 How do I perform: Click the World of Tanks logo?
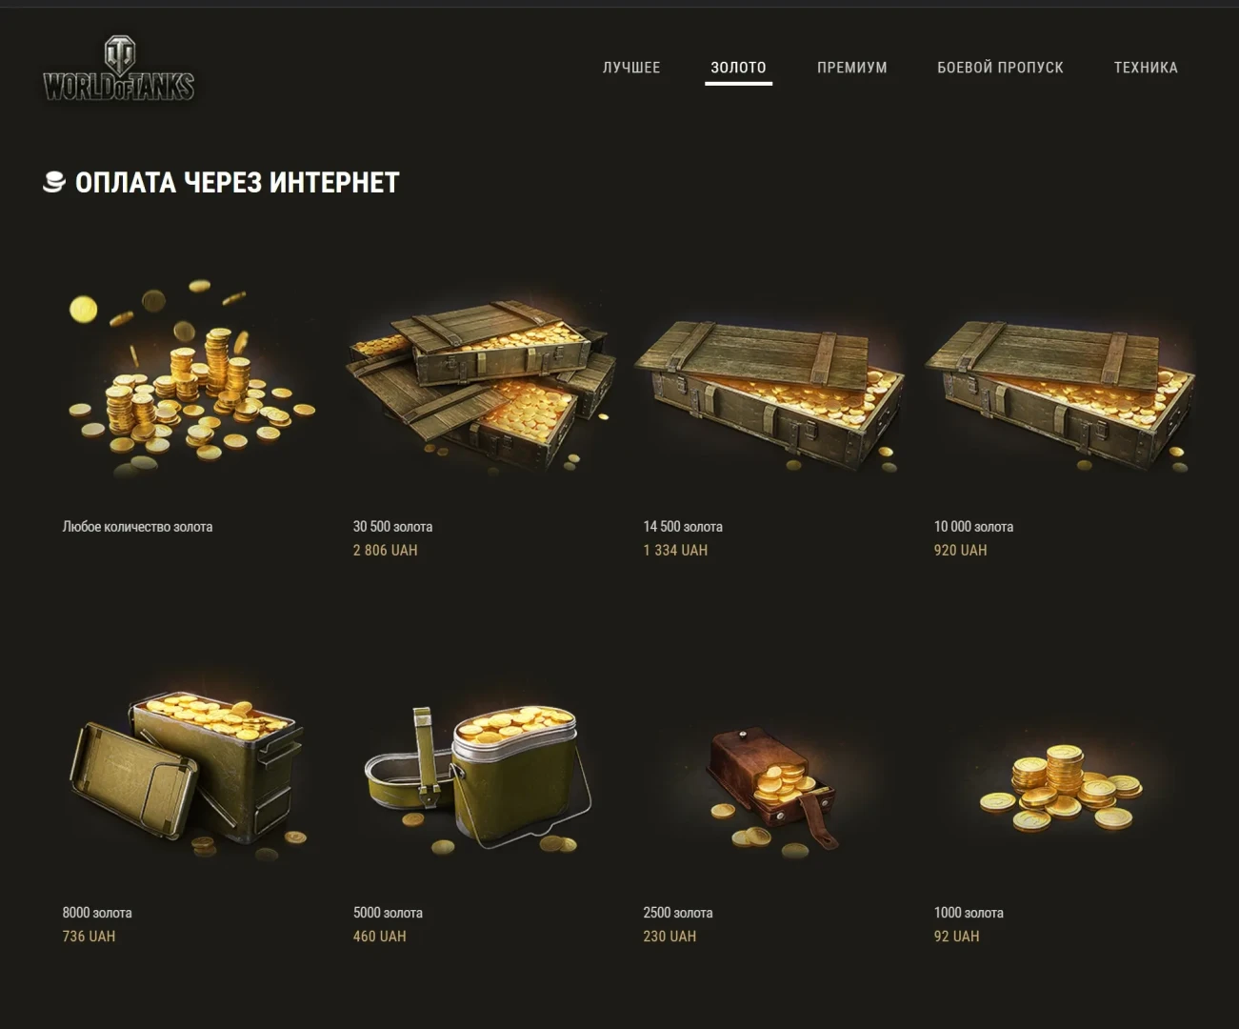pyautogui.click(x=119, y=69)
